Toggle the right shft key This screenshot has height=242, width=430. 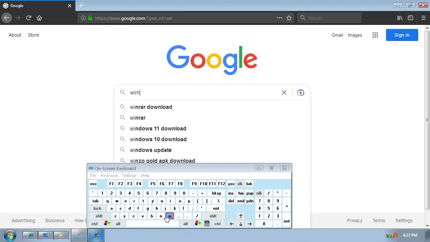click(x=213, y=216)
